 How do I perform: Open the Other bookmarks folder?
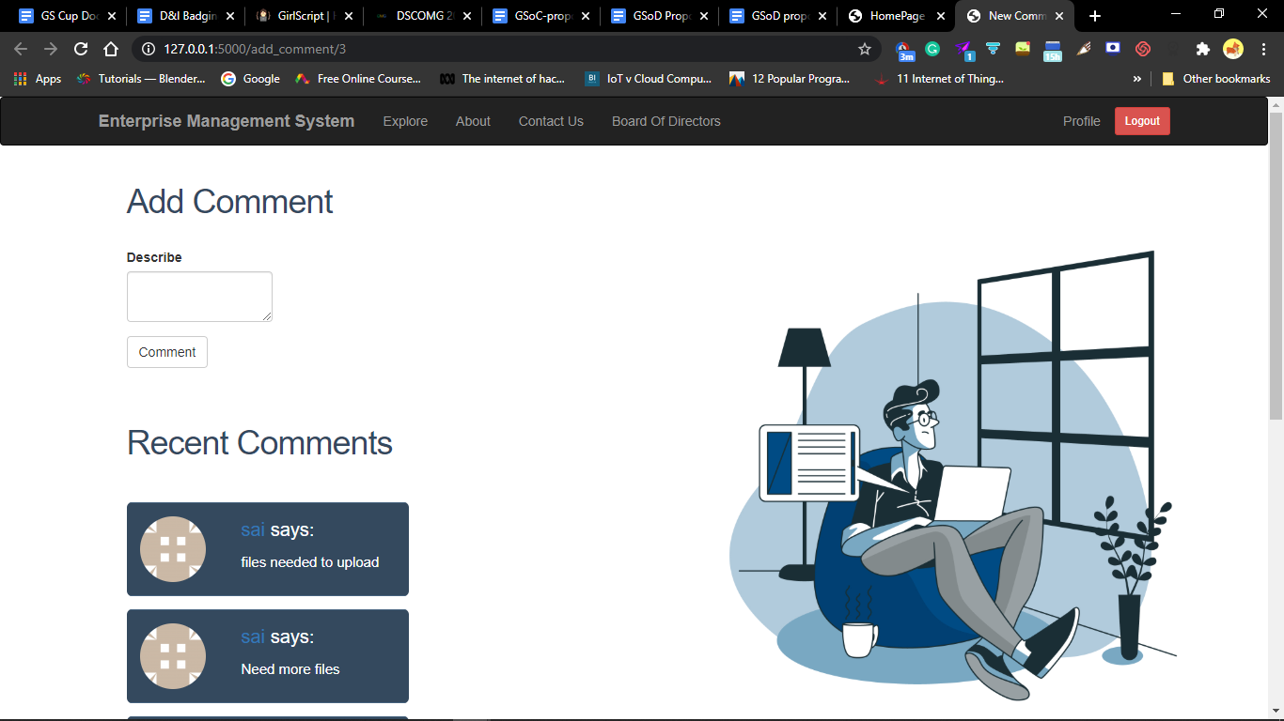pos(1216,79)
